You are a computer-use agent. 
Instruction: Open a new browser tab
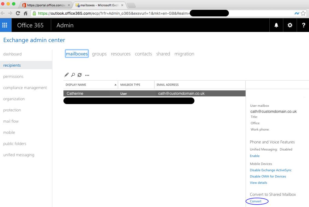tap(131, 5)
